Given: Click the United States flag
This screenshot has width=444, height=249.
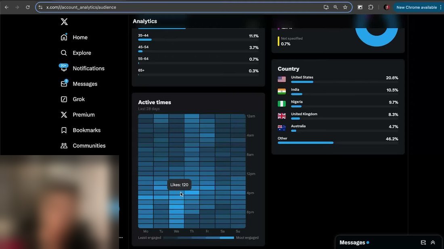Looking at the screenshot, I should pos(282,79).
